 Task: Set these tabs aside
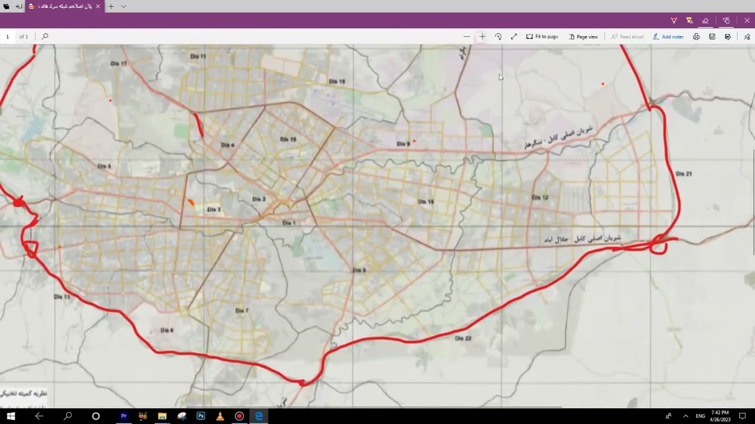point(19,6)
